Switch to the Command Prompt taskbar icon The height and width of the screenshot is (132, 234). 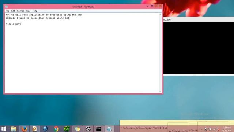pos(98,129)
